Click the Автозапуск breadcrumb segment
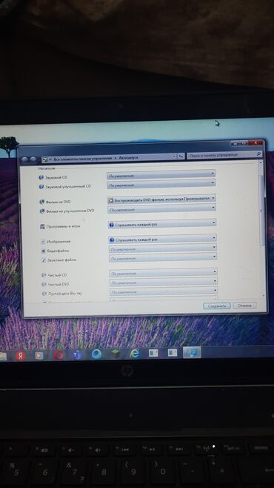 click(x=128, y=158)
